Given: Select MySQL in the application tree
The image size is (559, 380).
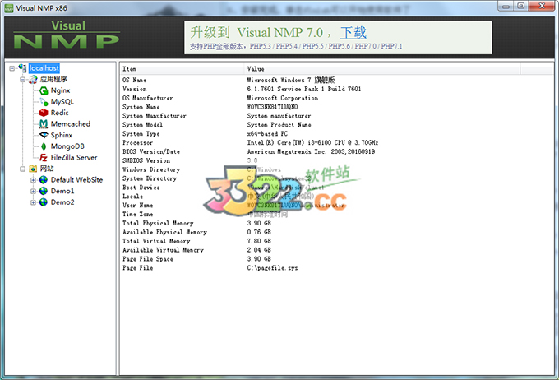Looking at the screenshot, I should 62,102.
